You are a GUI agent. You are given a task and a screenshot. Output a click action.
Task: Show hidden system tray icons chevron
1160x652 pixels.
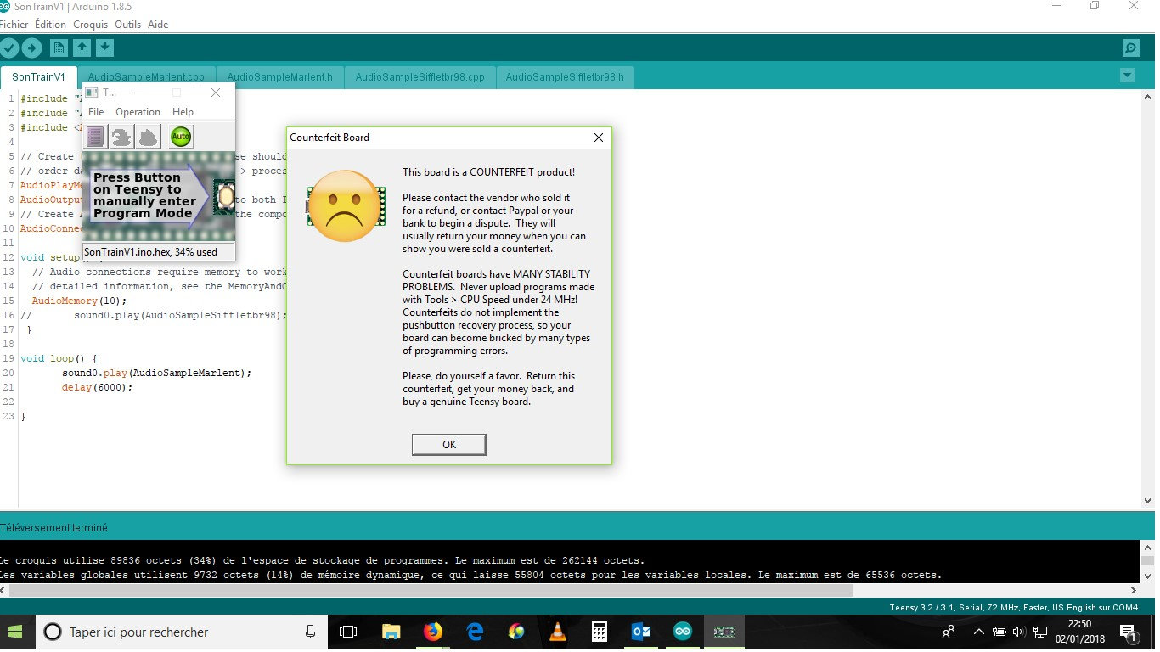978,632
